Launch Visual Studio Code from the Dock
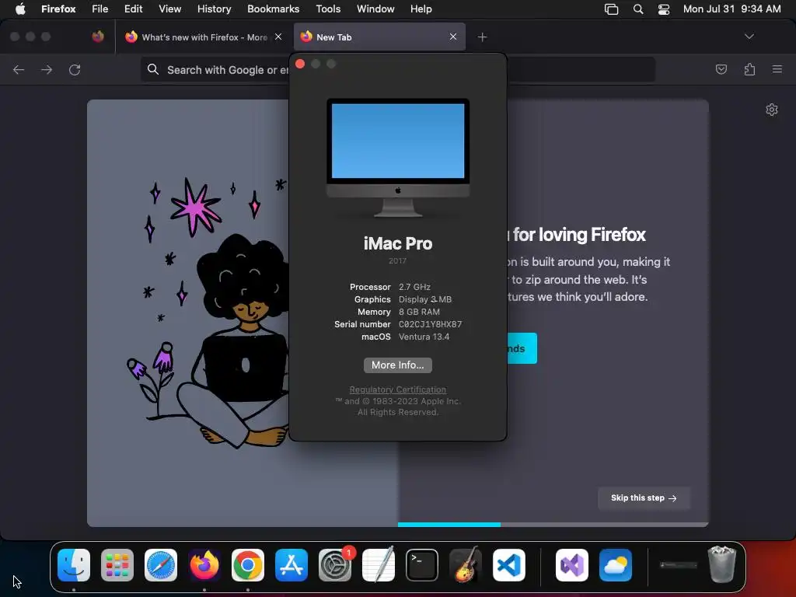 point(509,565)
